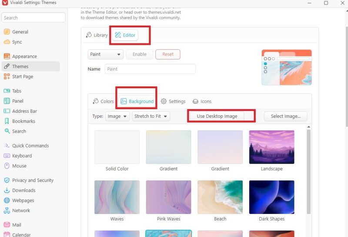
Task: Click the background list scrollbar up arrow
Action: pyautogui.click(x=308, y=127)
